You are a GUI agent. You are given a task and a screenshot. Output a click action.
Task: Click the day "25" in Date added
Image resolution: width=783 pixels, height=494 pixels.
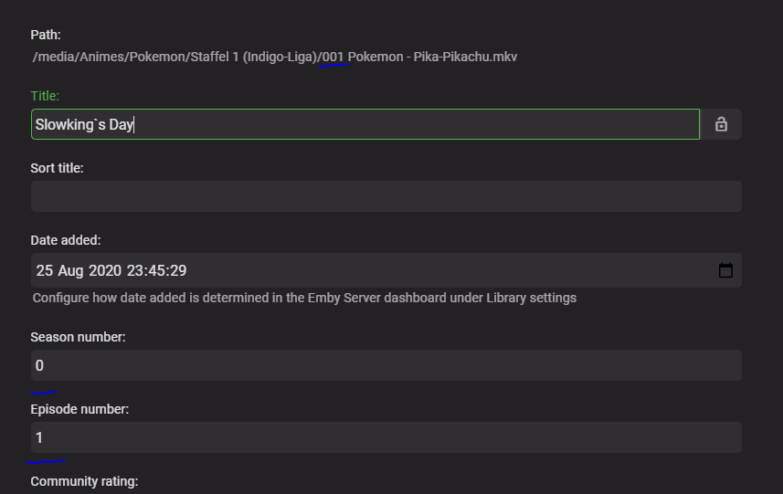point(45,270)
